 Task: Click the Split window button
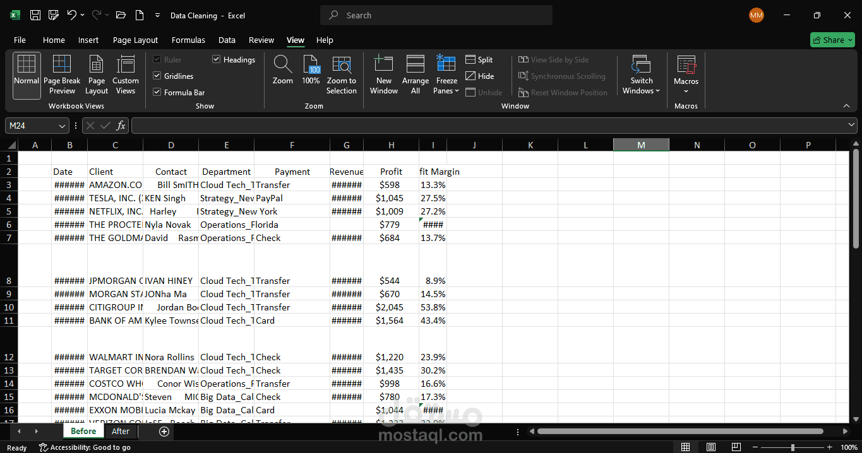(x=479, y=60)
